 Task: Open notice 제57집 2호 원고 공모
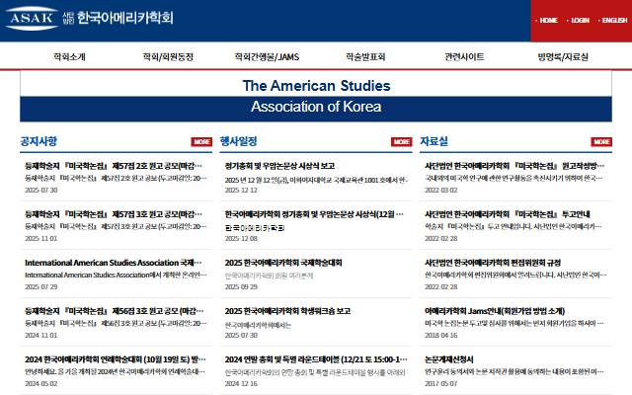click(x=114, y=166)
